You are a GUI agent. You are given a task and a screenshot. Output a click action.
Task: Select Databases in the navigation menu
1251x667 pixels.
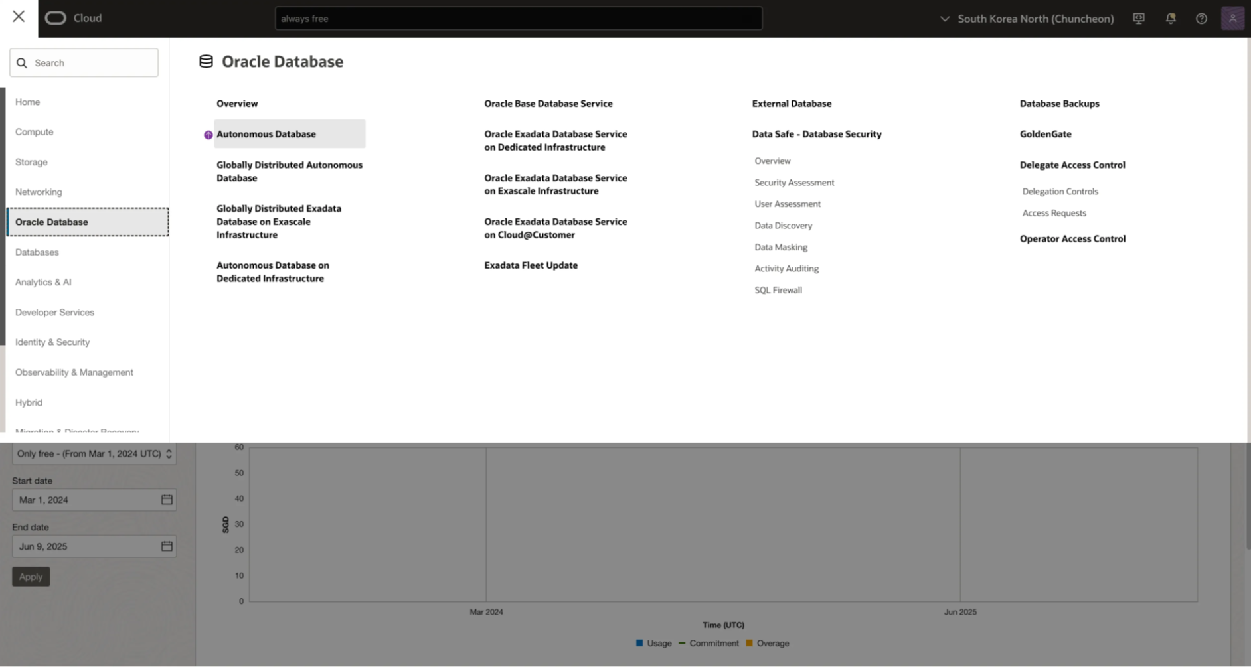(x=37, y=252)
